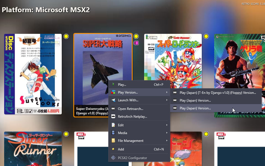Expand the Edit submenu arrow
The height and width of the screenshot is (166, 265).
coord(167,125)
